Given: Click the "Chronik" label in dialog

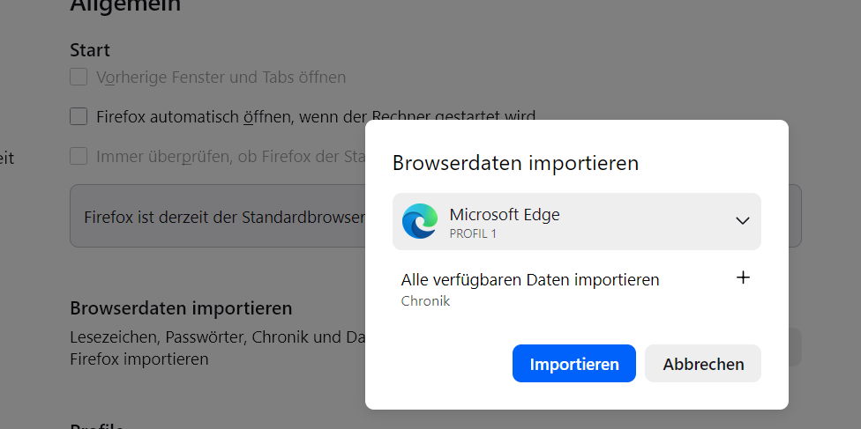Looking at the screenshot, I should coord(425,301).
